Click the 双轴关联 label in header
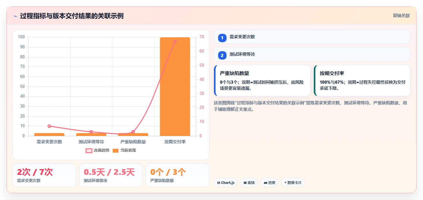This screenshot has width=423, height=200. click(x=401, y=16)
